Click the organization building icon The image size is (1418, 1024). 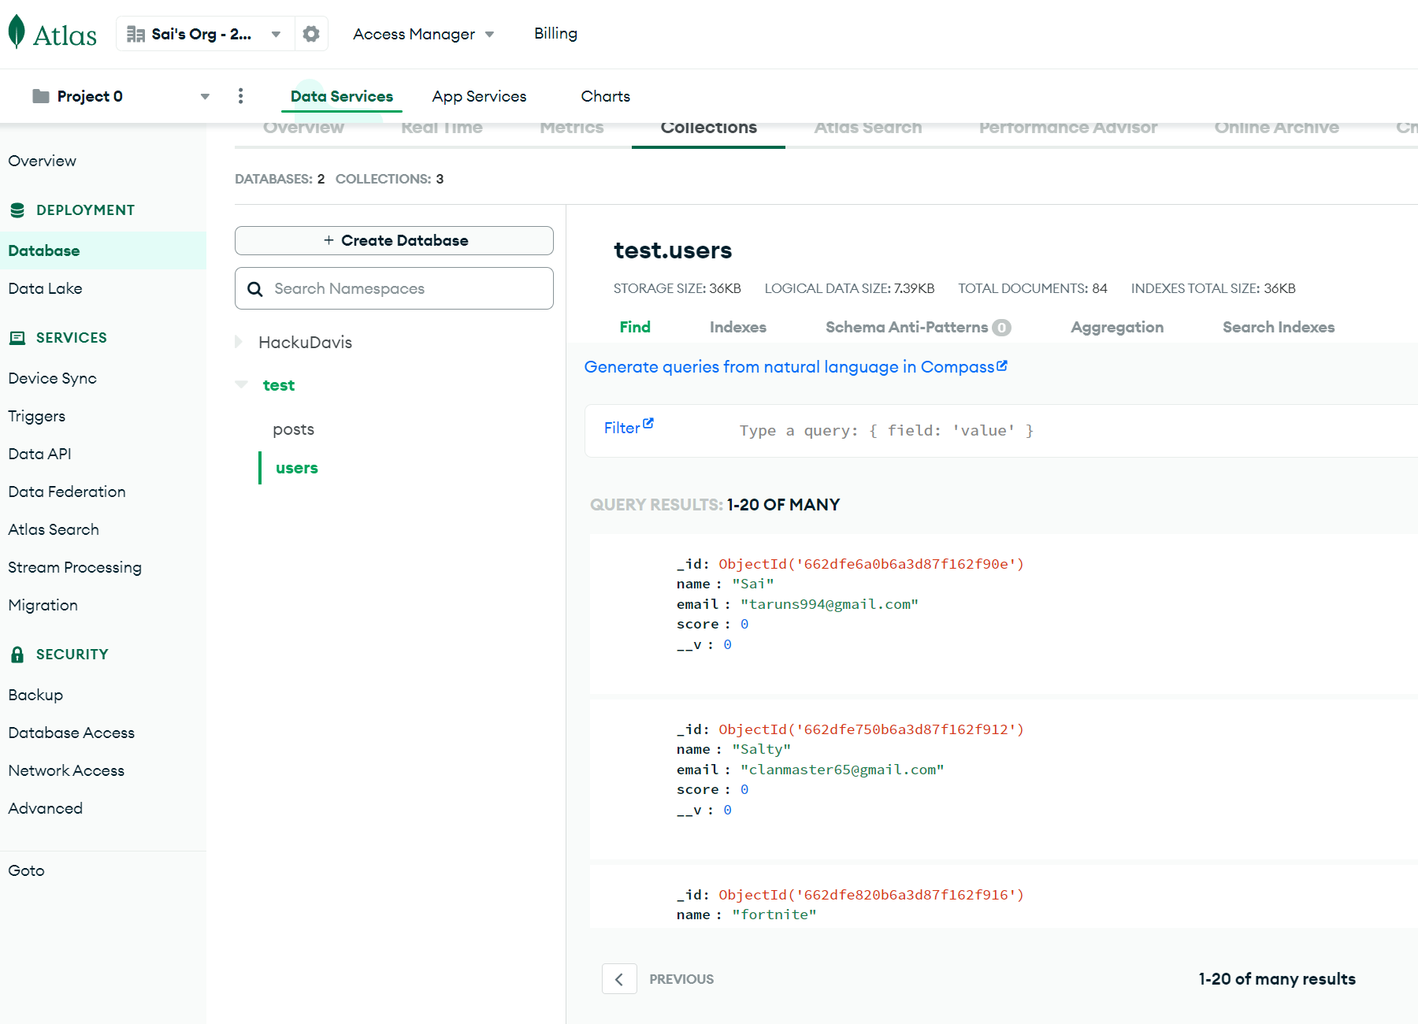135,34
